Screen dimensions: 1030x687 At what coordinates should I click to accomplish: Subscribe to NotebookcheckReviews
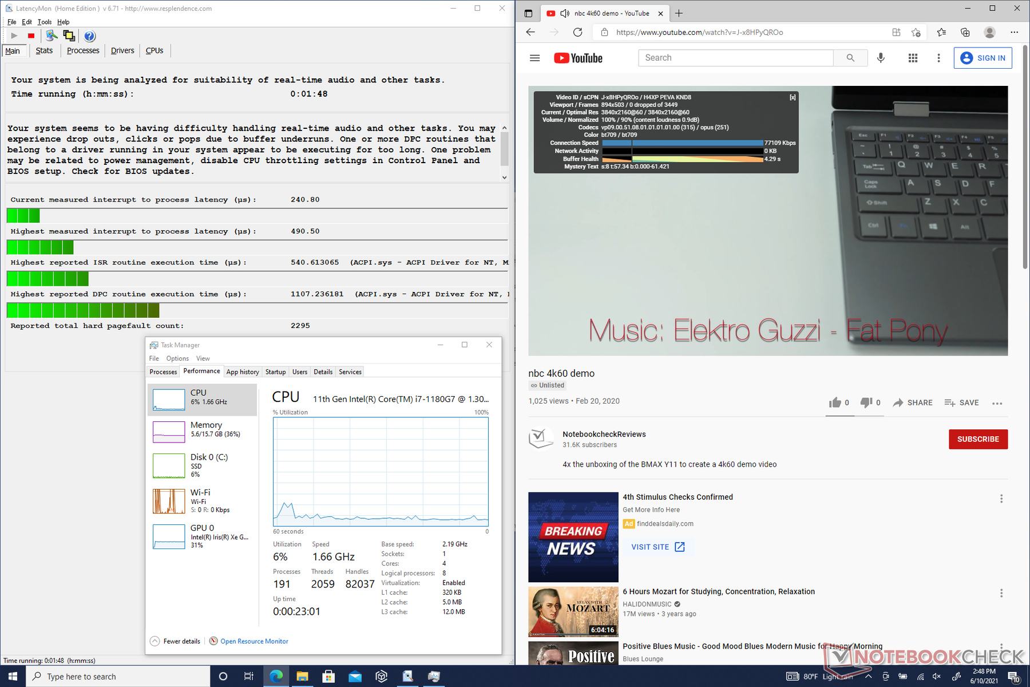pos(978,439)
